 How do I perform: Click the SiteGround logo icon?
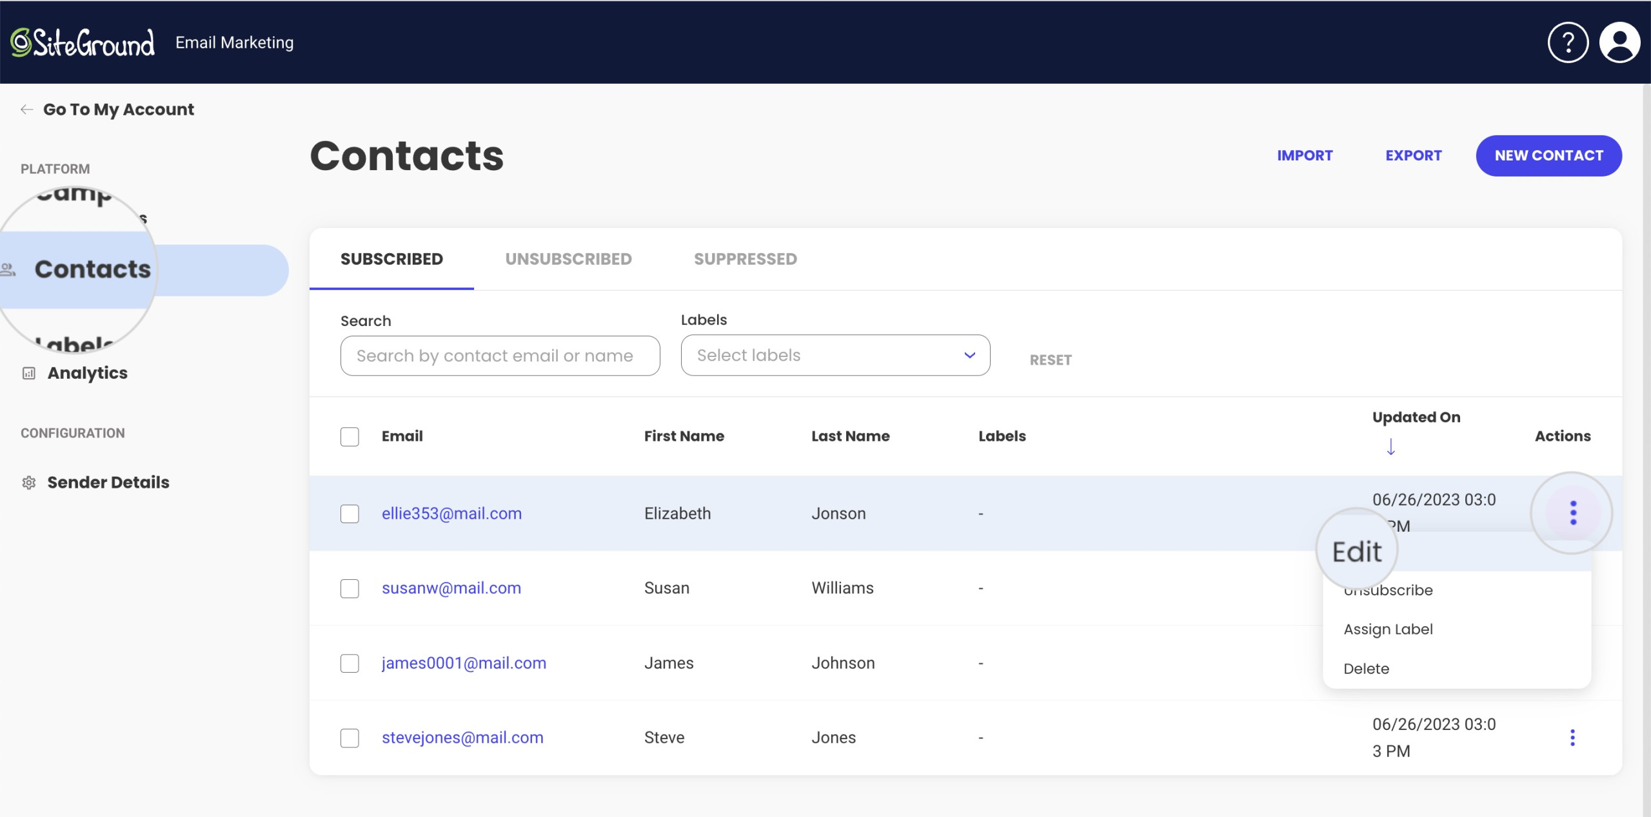coord(20,42)
